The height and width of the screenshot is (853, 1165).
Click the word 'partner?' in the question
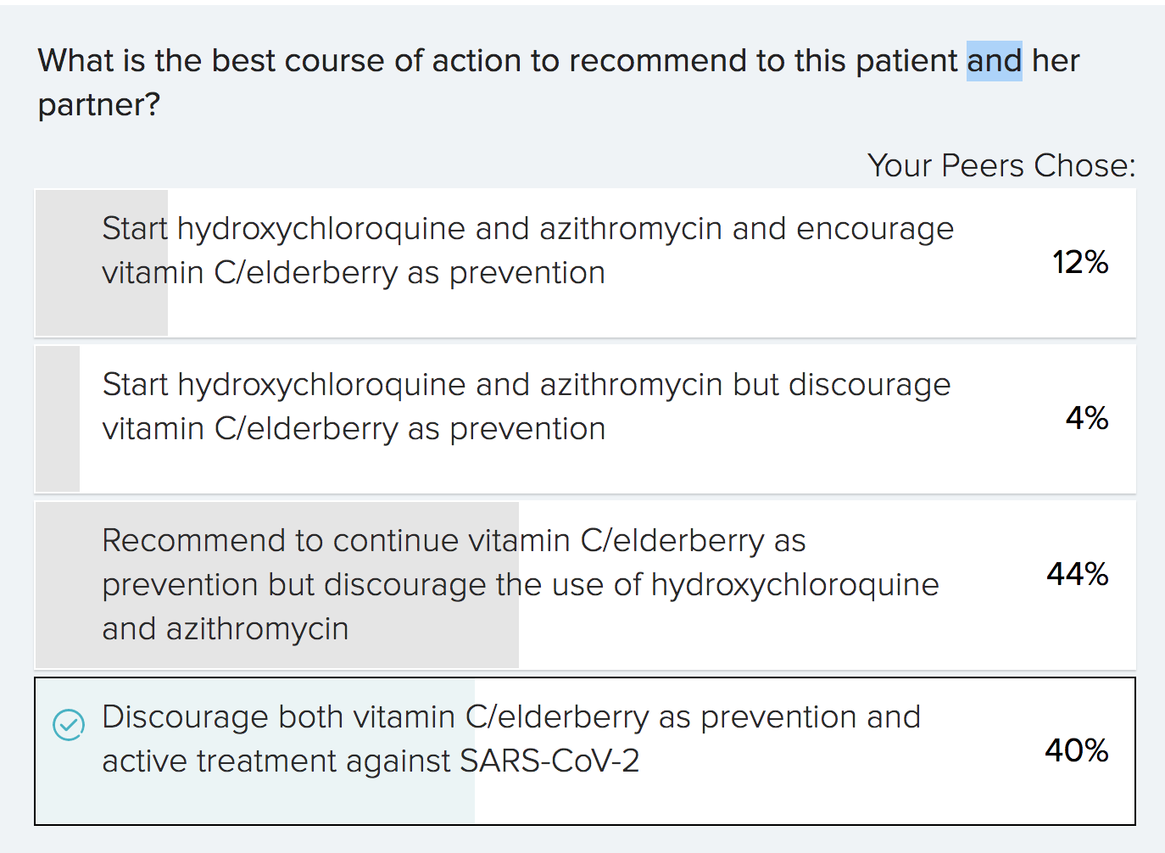click(99, 105)
